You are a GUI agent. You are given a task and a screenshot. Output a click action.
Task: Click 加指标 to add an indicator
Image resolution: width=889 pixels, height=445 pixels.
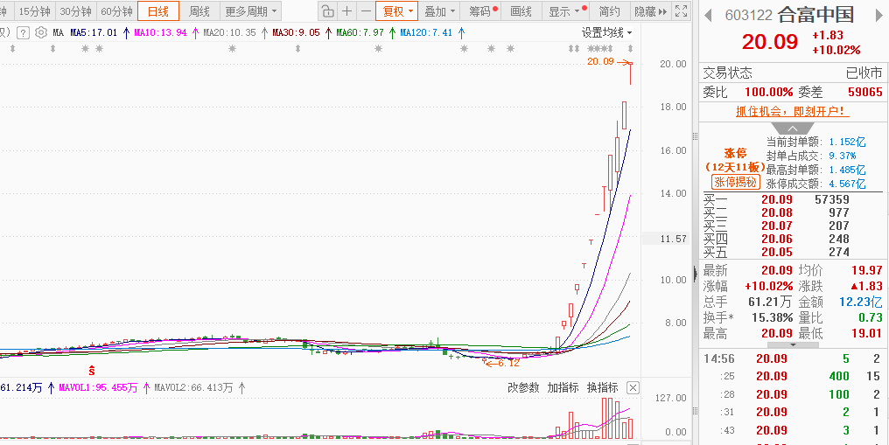(x=563, y=388)
